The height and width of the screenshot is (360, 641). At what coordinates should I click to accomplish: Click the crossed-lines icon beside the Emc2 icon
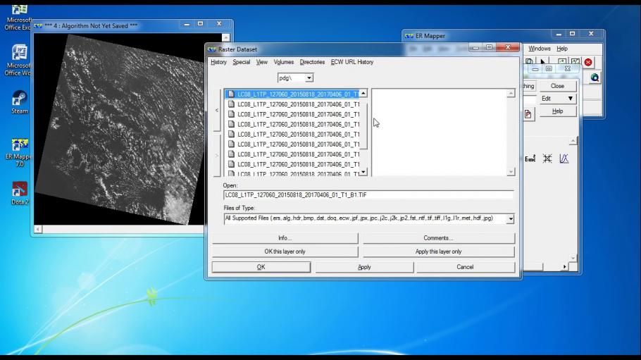(x=547, y=159)
